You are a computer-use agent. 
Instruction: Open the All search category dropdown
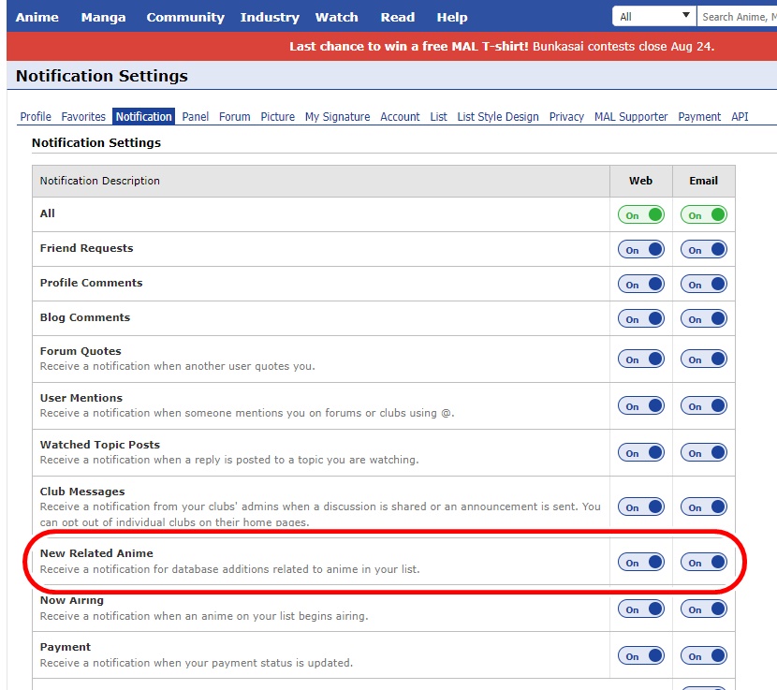tap(654, 16)
